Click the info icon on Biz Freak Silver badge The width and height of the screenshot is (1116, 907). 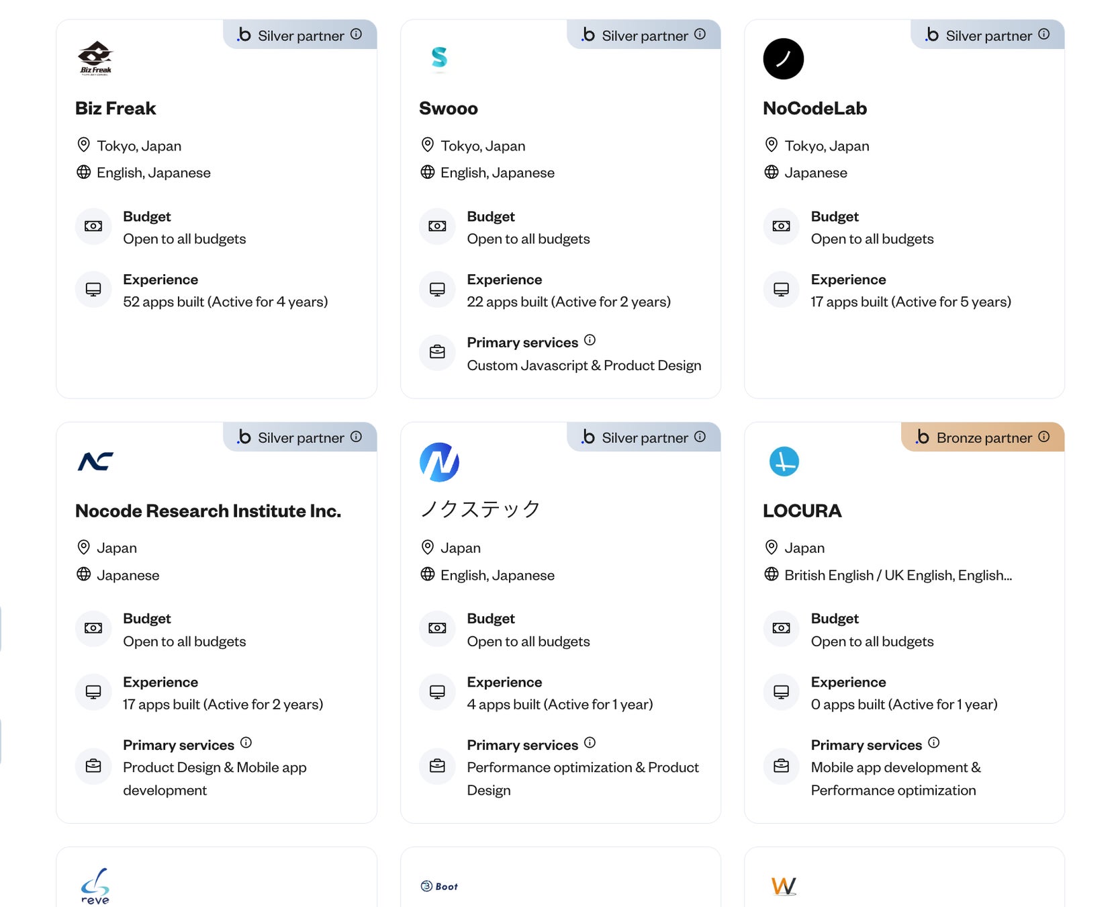pyautogui.click(x=356, y=34)
